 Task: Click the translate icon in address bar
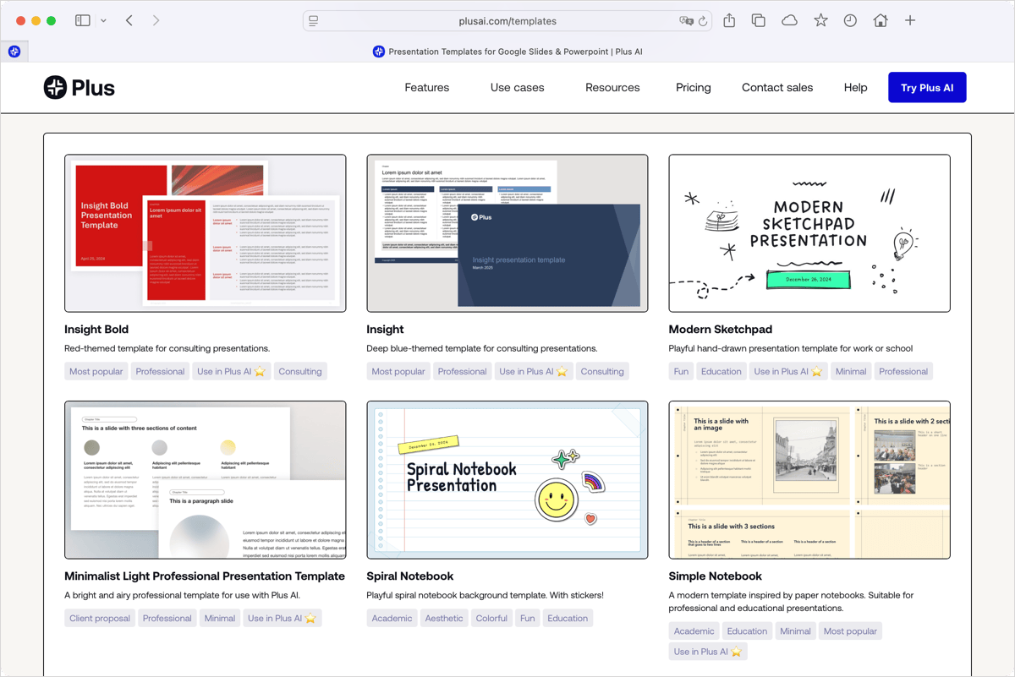coord(686,21)
